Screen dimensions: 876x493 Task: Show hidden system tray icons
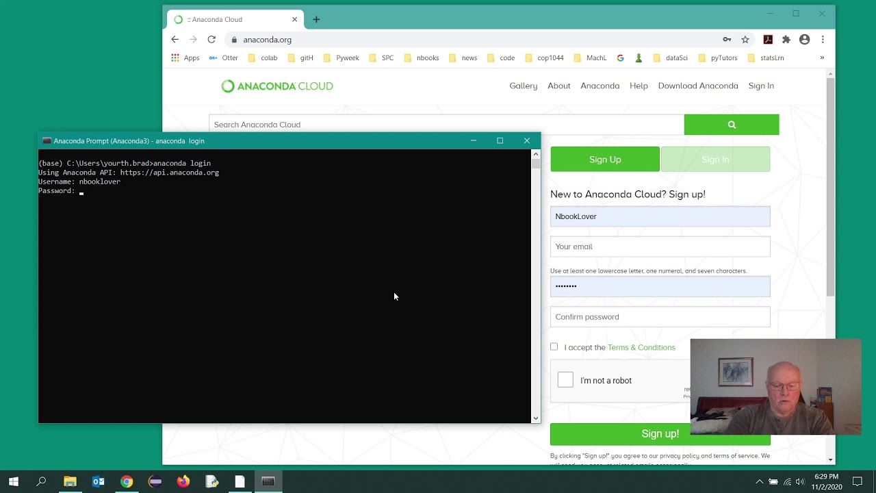pos(759,482)
